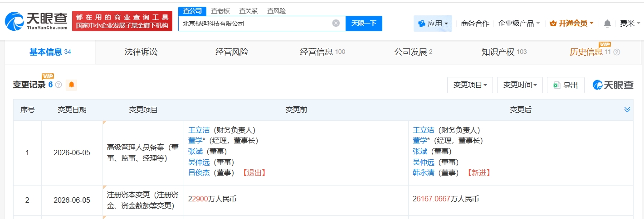Open the 费米 user account menu

click(x=630, y=23)
